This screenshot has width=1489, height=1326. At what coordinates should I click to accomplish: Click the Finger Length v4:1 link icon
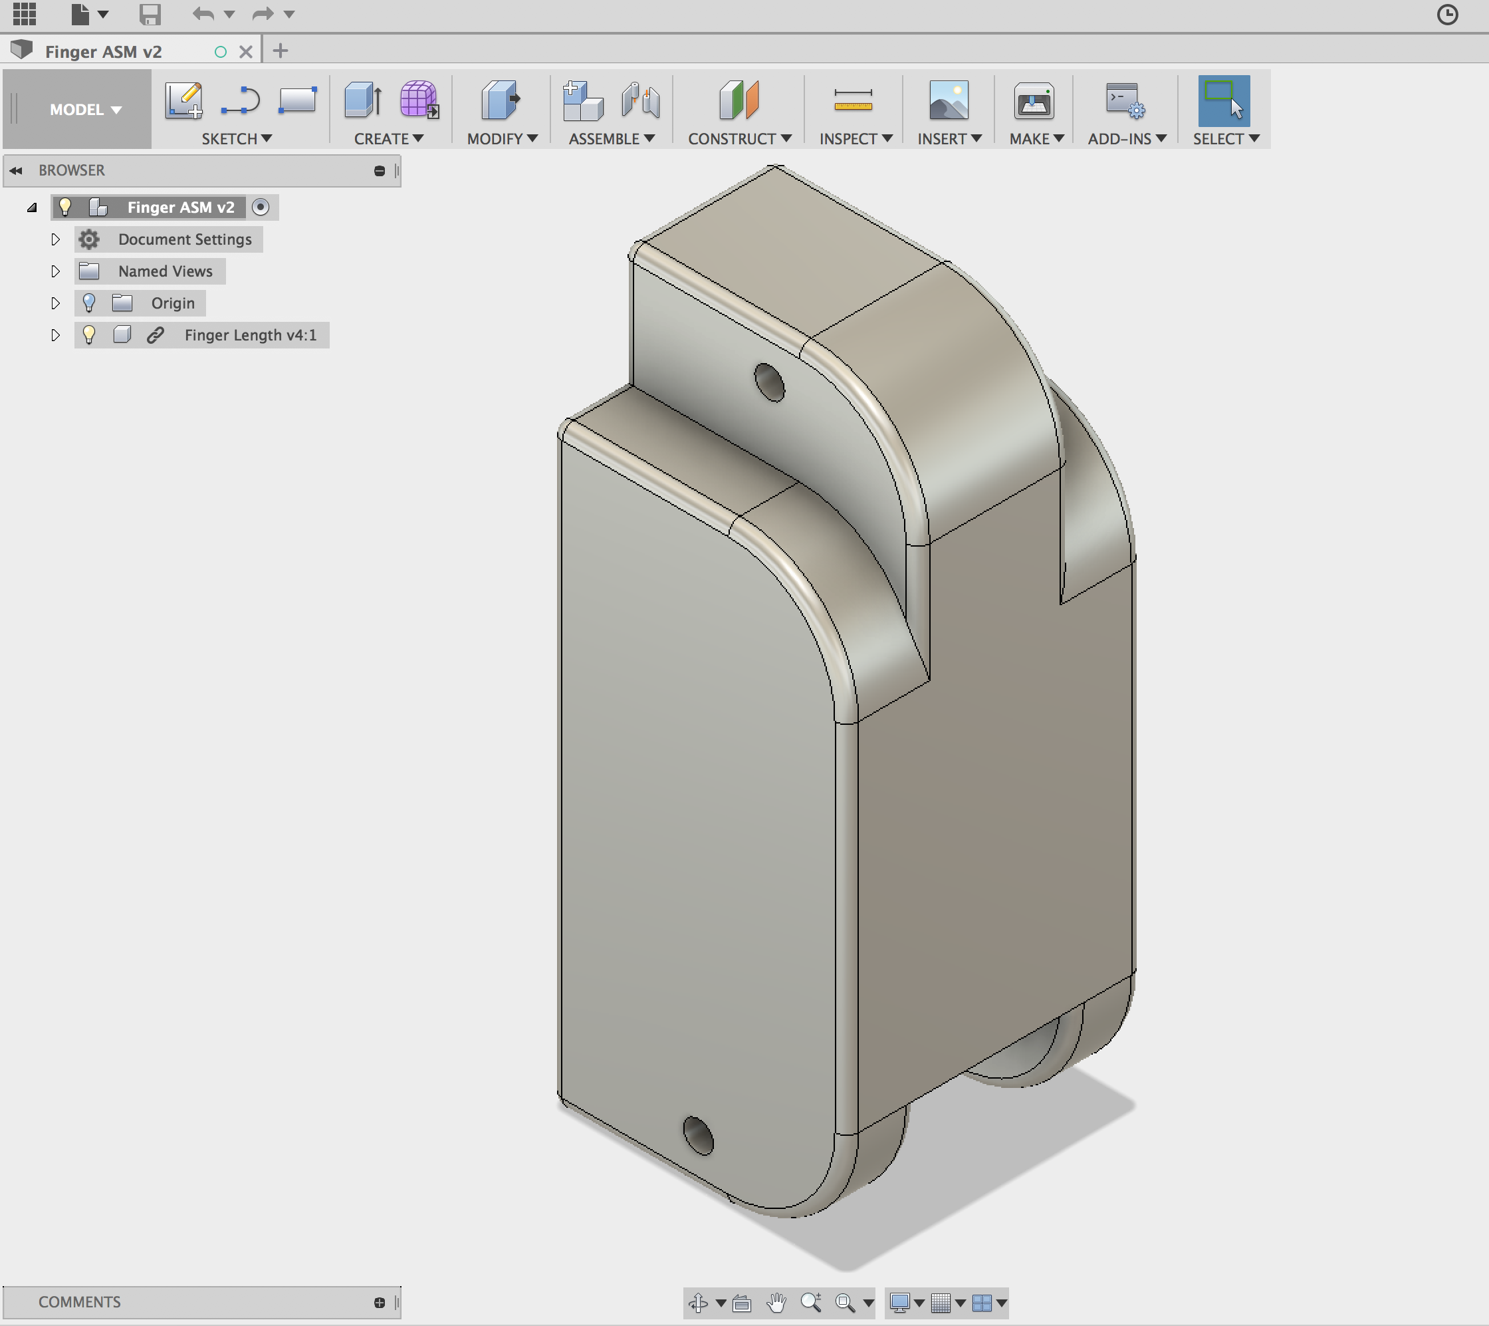pyautogui.click(x=155, y=335)
